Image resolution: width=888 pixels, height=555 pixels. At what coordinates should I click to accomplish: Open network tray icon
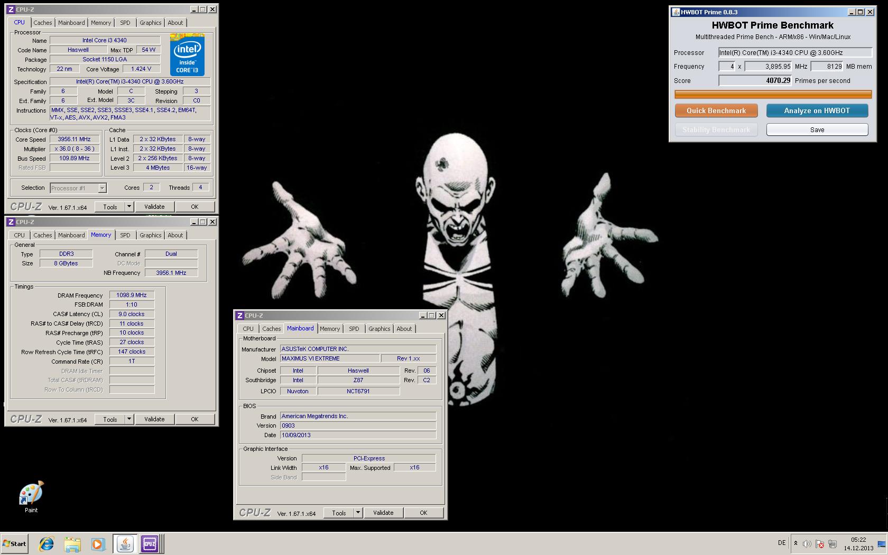[x=832, y=543]
